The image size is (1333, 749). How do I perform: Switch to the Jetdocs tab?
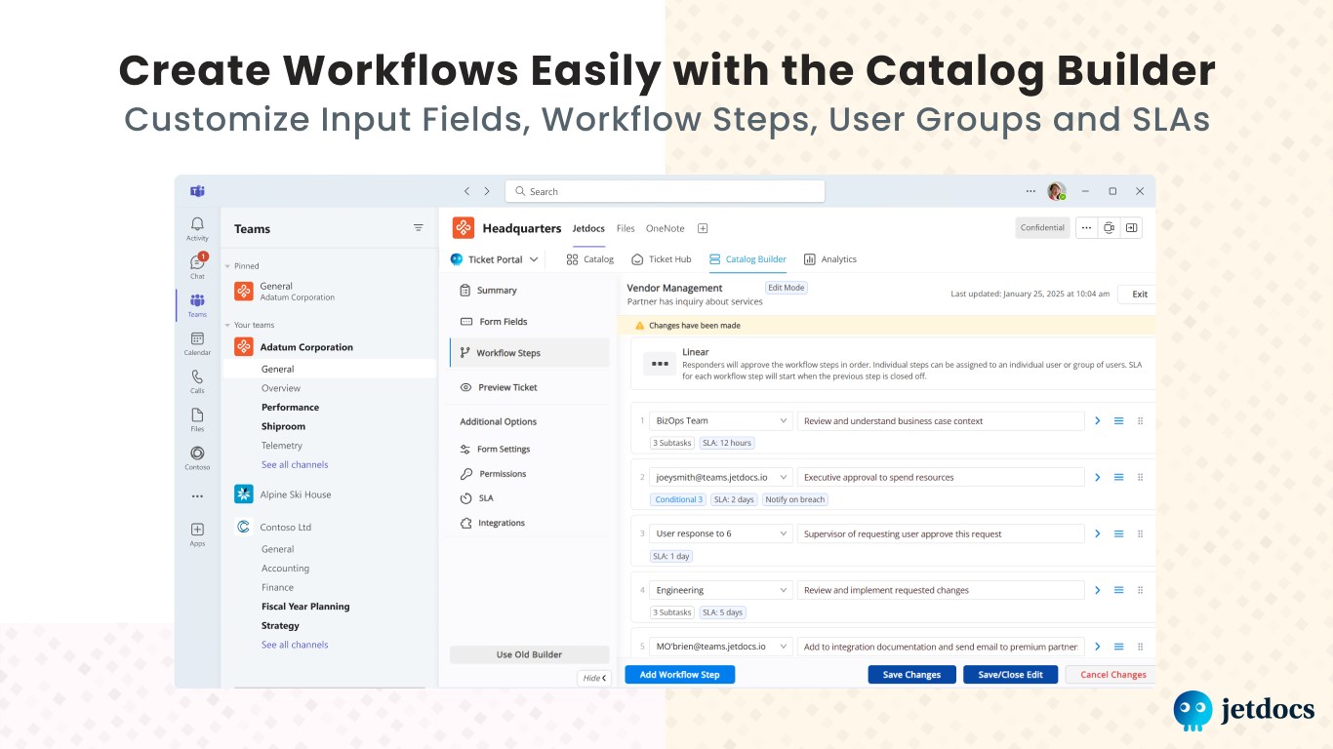588,228
